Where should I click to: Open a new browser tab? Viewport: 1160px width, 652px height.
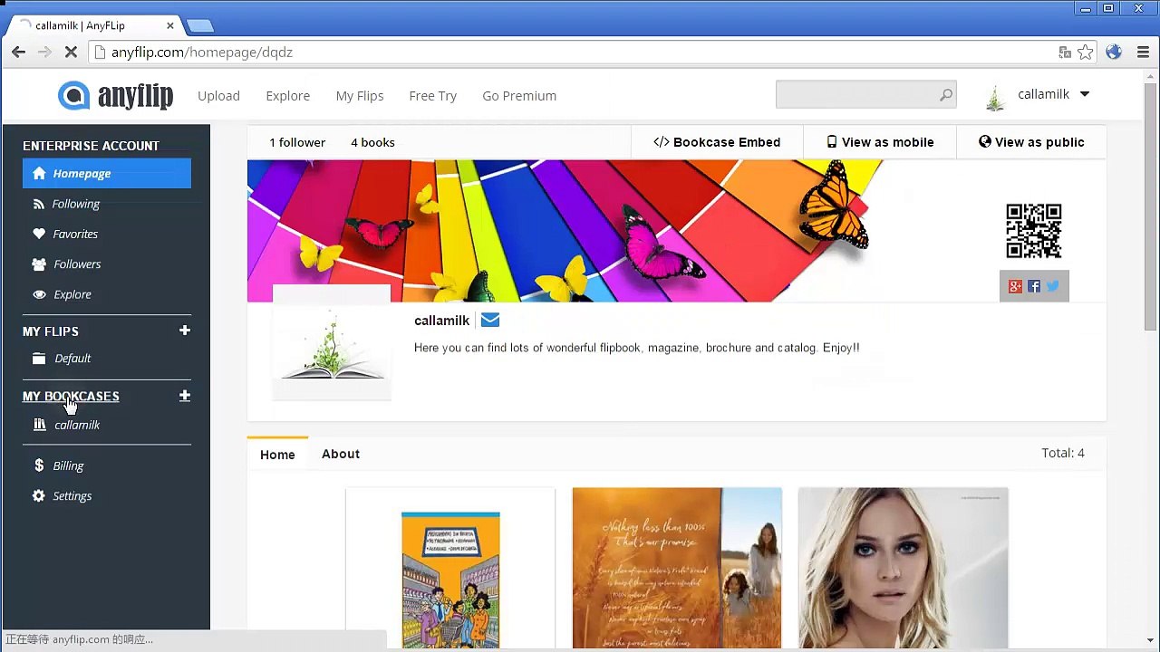pyautogui.click(x=199, y=25)
